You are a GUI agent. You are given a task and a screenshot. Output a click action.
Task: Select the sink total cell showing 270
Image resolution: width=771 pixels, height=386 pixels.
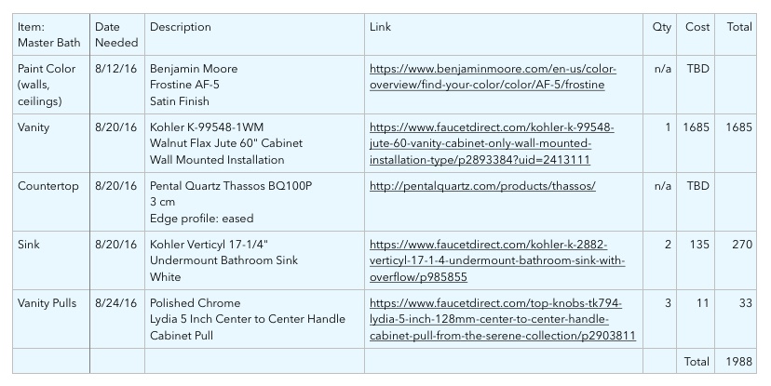pyautogui.click(x=736, y=260)
